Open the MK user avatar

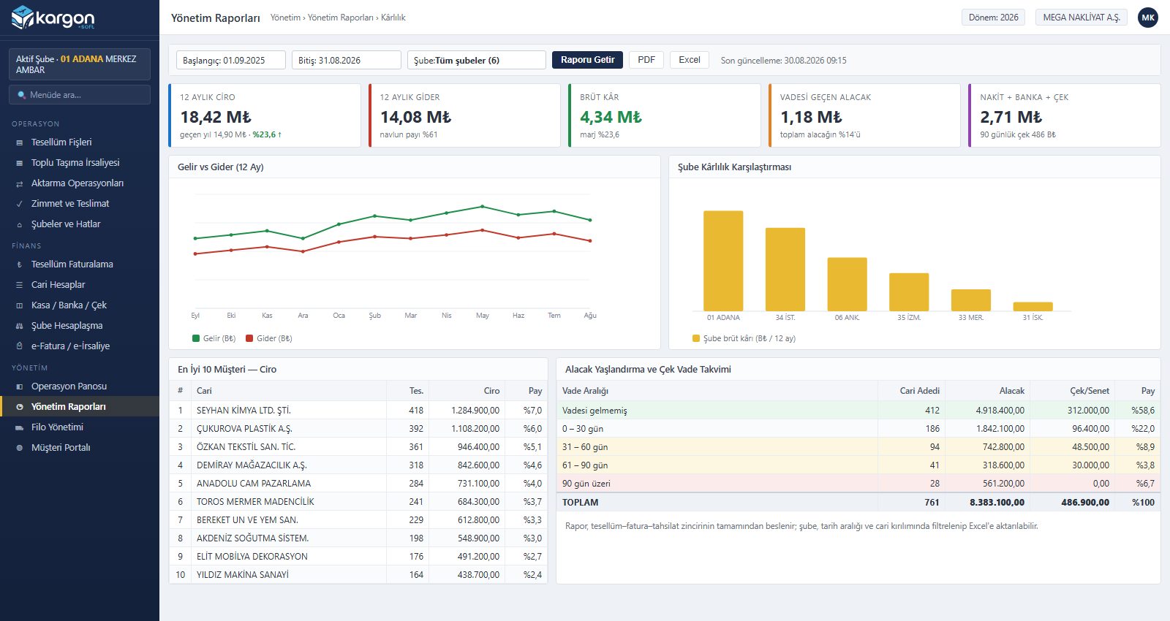1148,18
